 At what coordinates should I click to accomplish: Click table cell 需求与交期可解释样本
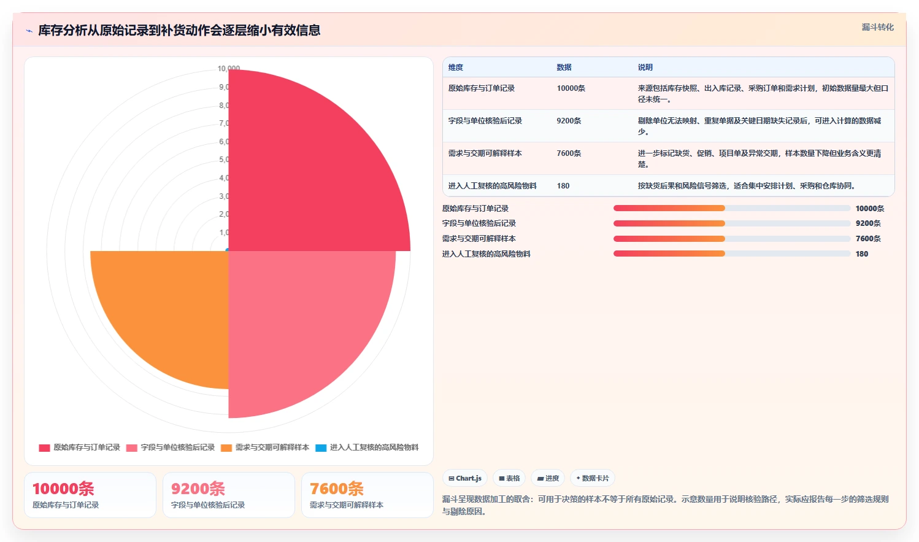click(x=485, y=153)
